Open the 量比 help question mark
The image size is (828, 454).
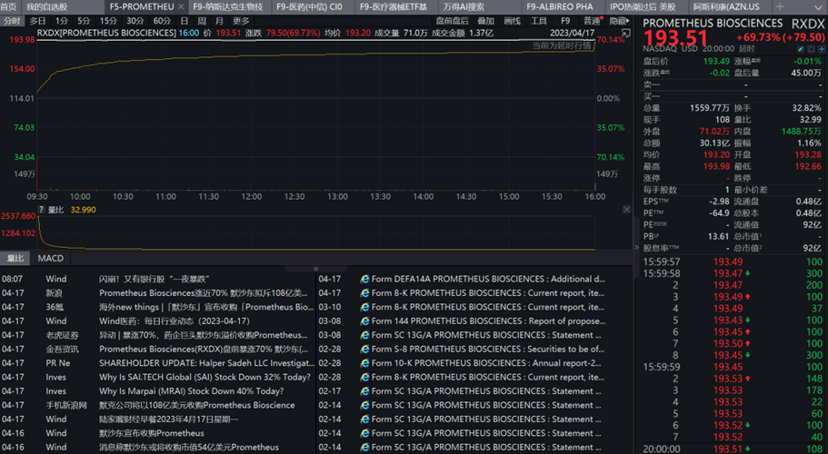point(41,210)
